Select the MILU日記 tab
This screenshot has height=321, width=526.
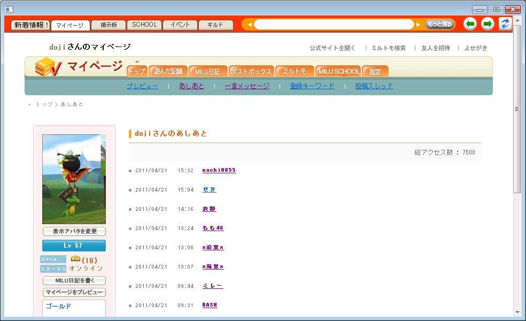(207, 71)
